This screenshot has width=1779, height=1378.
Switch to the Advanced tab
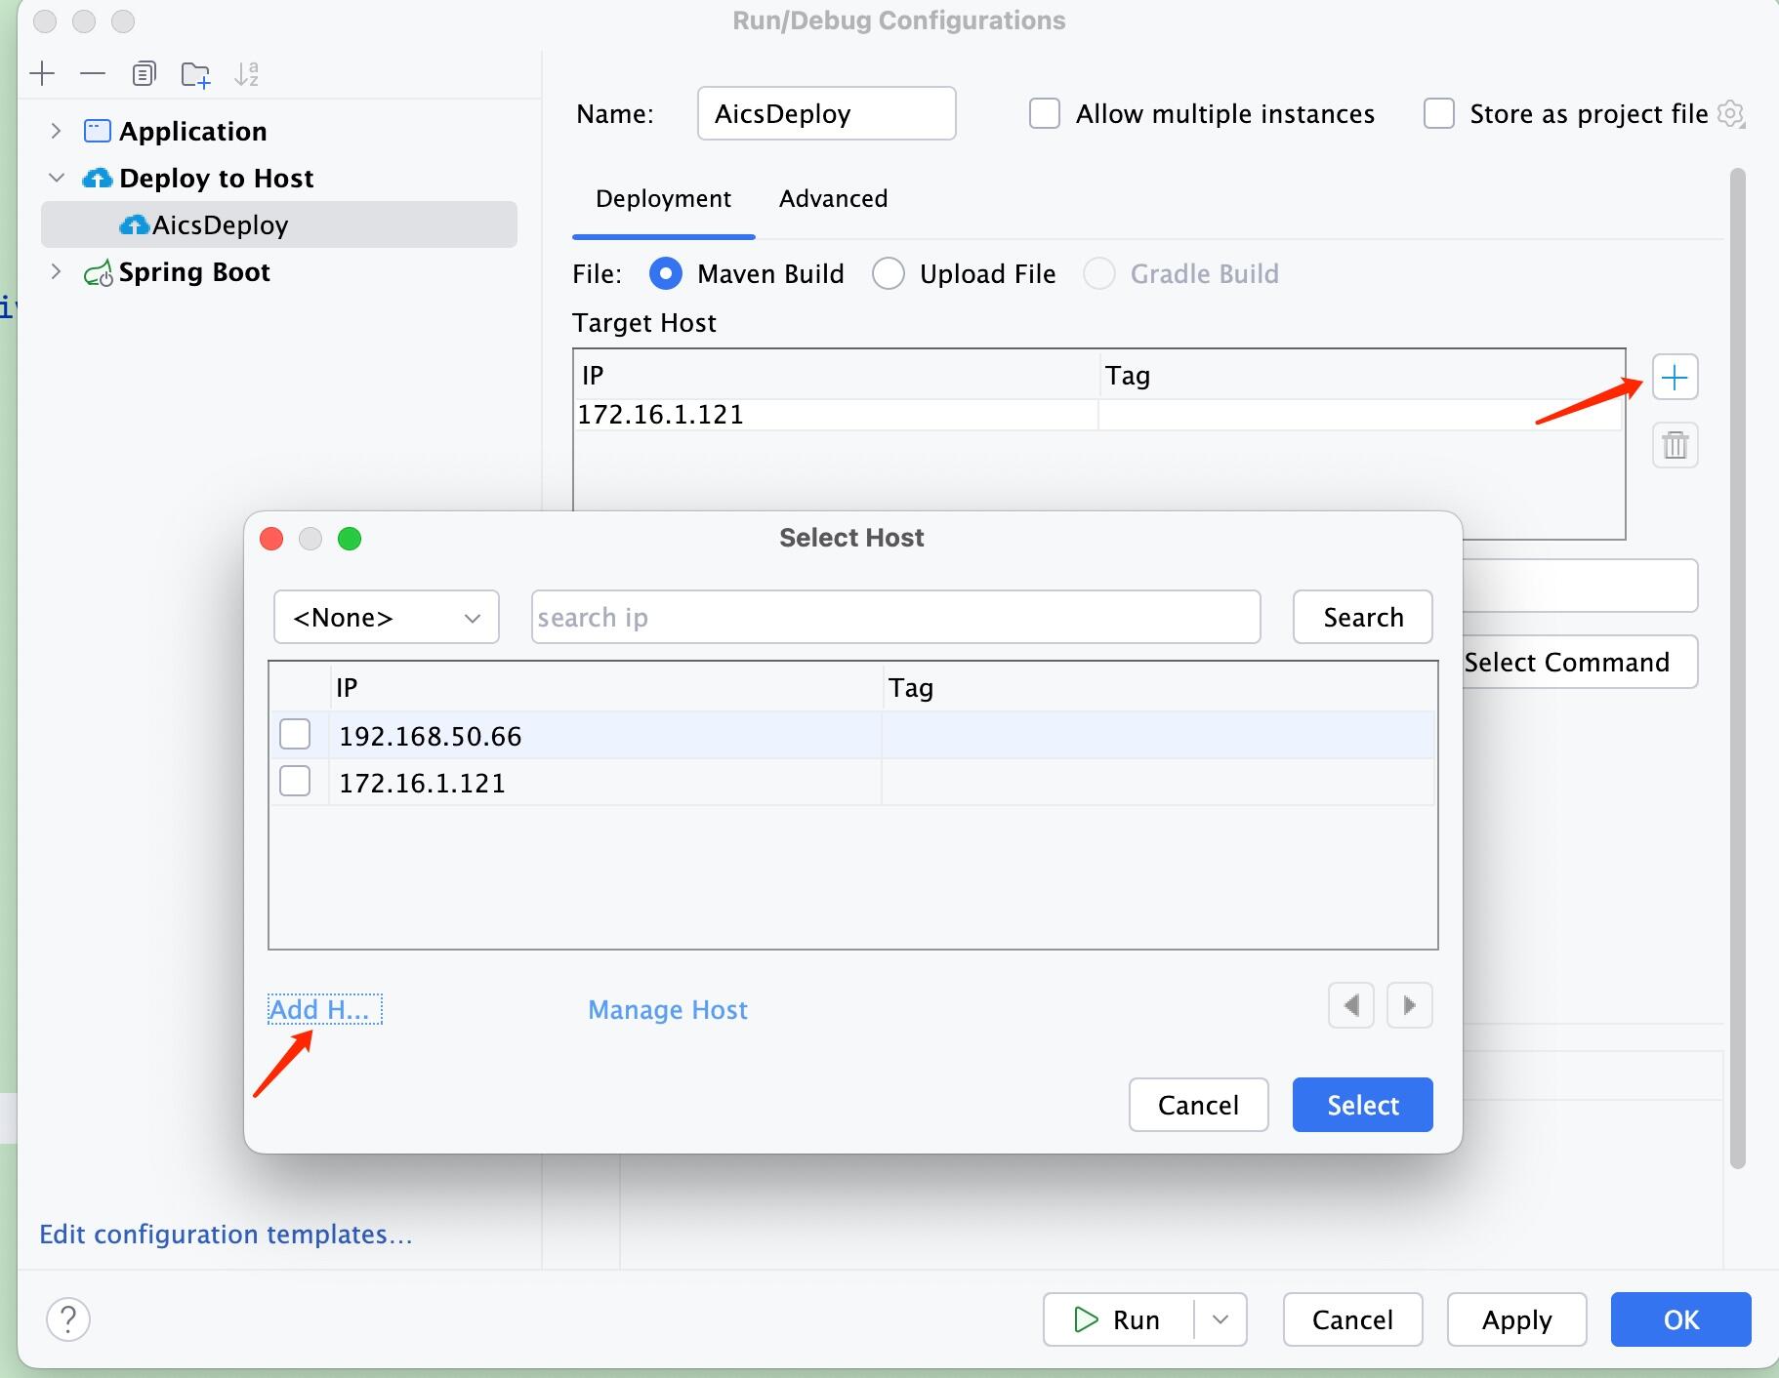(833, 199)
